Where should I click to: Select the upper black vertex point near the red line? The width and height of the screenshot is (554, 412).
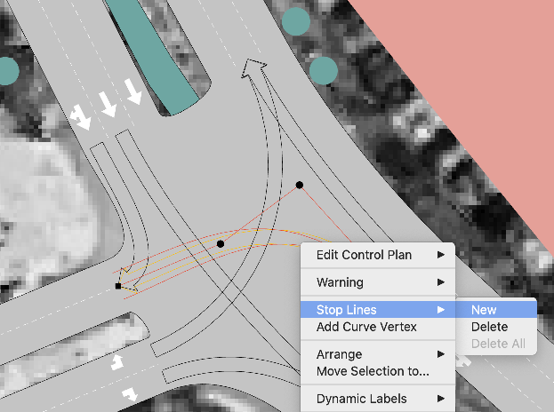(x=300, y=185)
